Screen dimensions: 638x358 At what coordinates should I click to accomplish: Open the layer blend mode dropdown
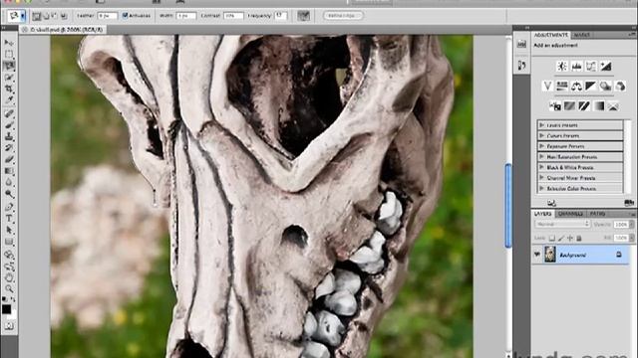(562, 224)
